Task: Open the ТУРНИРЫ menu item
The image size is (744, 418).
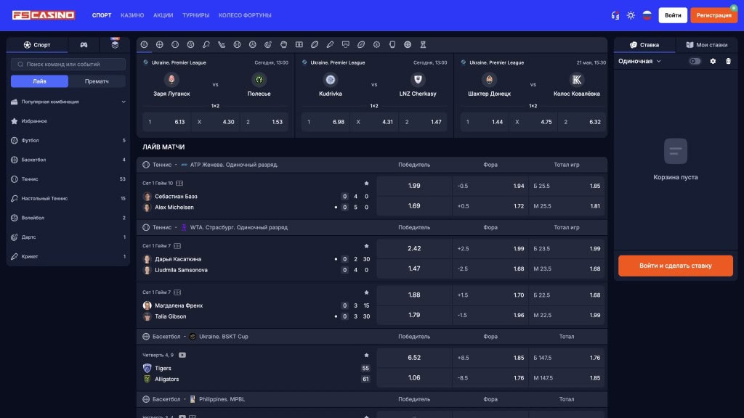Action: 195,15
